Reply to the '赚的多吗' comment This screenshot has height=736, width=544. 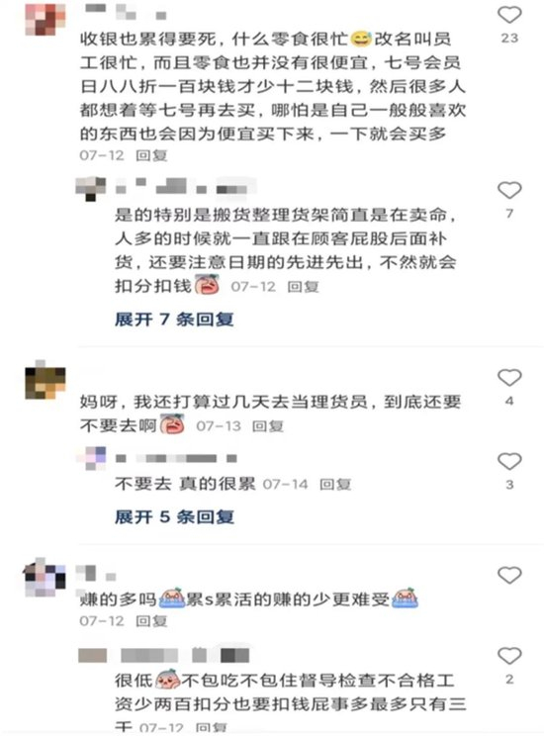click(151, 621)
